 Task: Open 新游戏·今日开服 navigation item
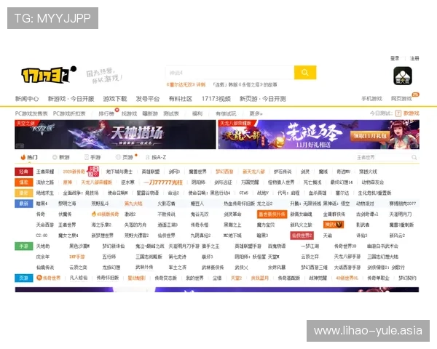tap(71, 99)
